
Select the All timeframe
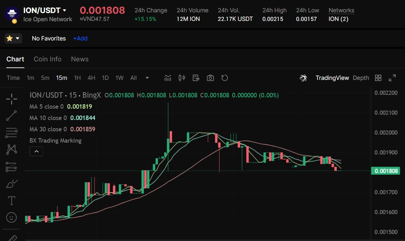click(133, 78)
